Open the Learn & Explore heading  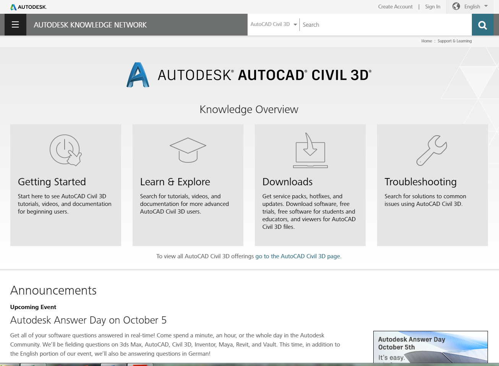(x=175, y=182)
